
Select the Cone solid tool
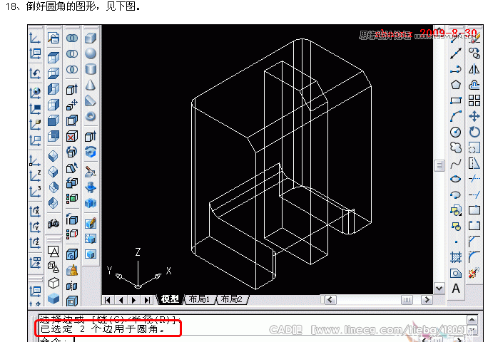point(91,85)
